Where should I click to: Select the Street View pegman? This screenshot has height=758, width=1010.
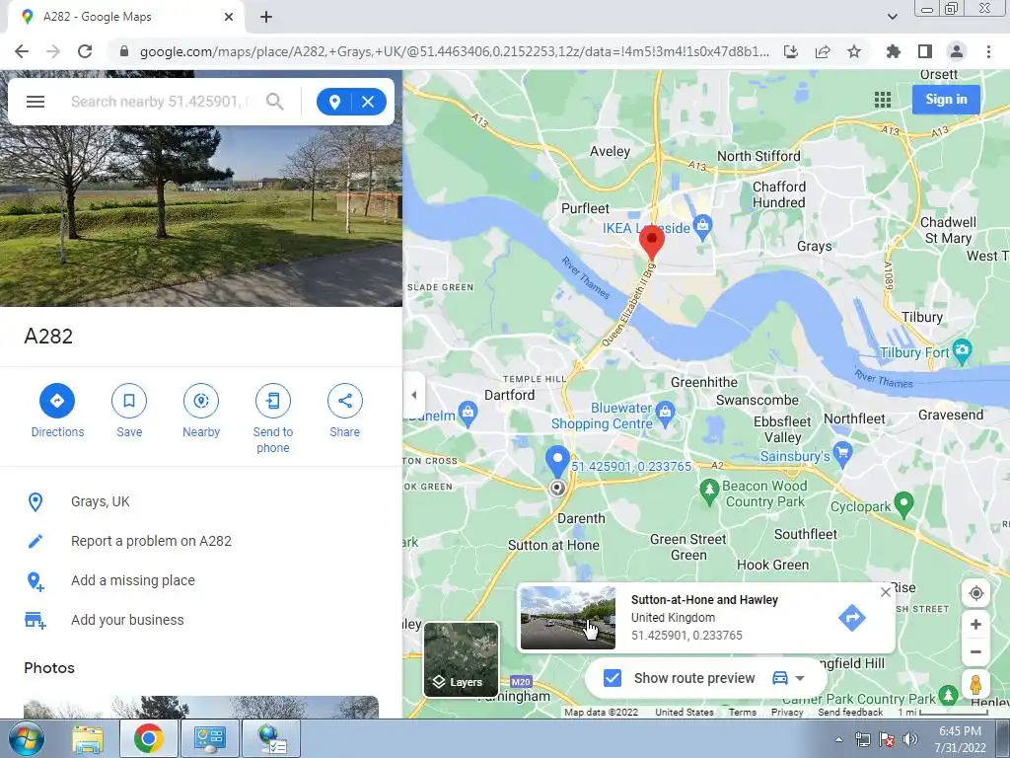coord(975,684)
